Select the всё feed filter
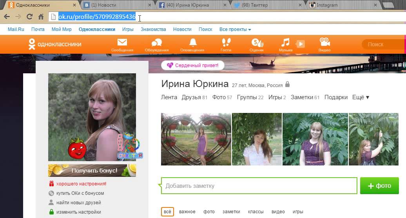Image resolution: width=406 pixels, height=218 pixels. [x=167, y=211]
